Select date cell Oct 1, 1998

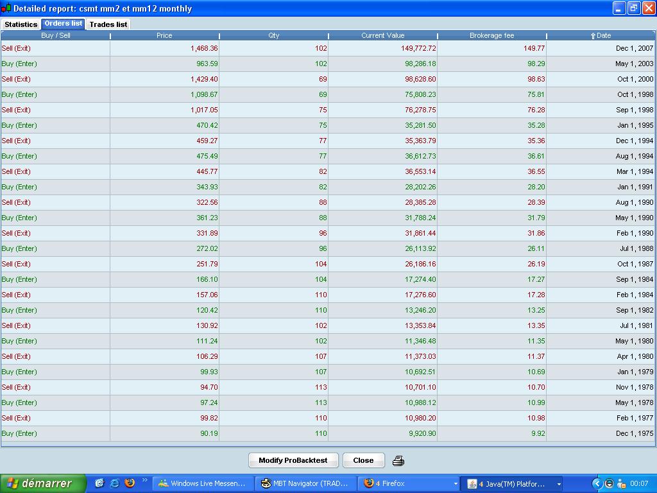tap(601, 94)
